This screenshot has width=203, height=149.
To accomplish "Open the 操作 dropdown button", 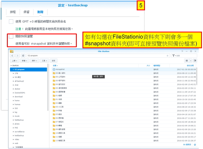I will pyautogui.click(x=35, y=61).
